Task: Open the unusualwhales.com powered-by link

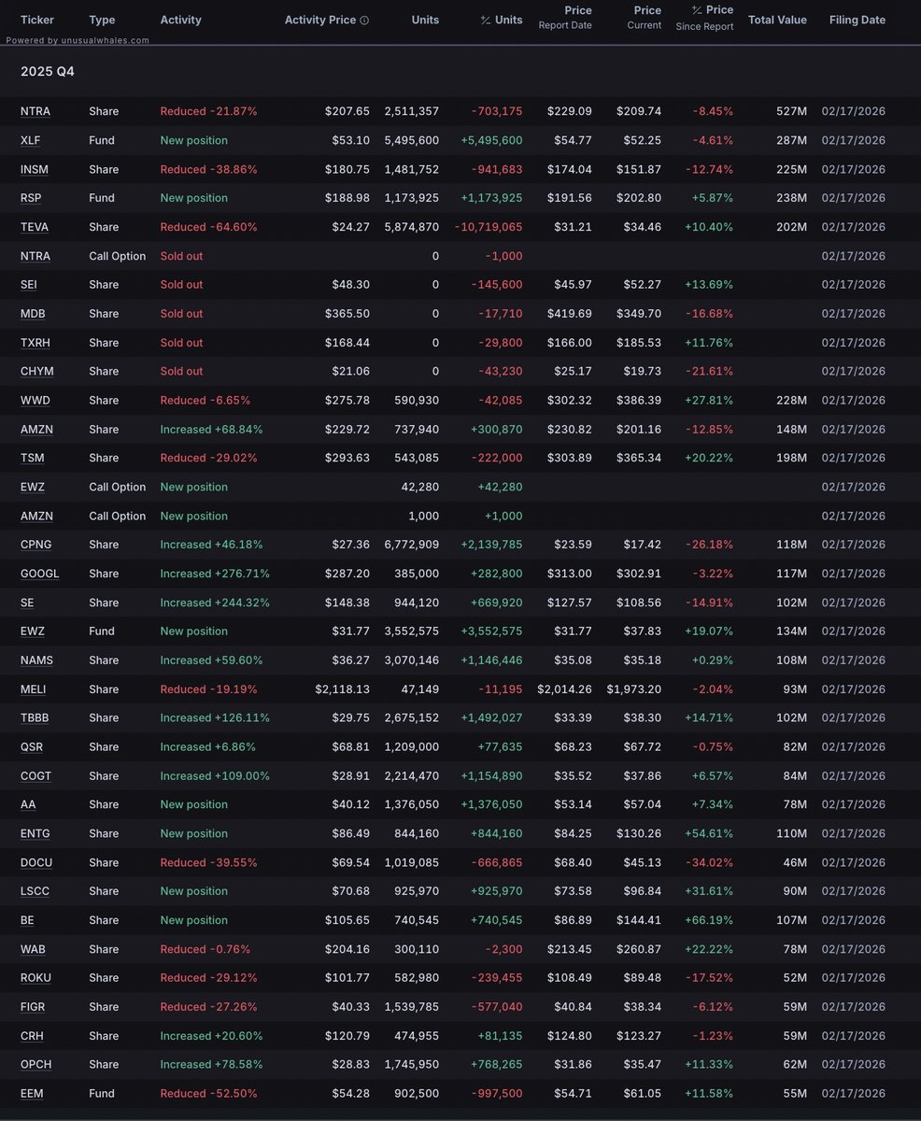Action: [x=78, y=40]
